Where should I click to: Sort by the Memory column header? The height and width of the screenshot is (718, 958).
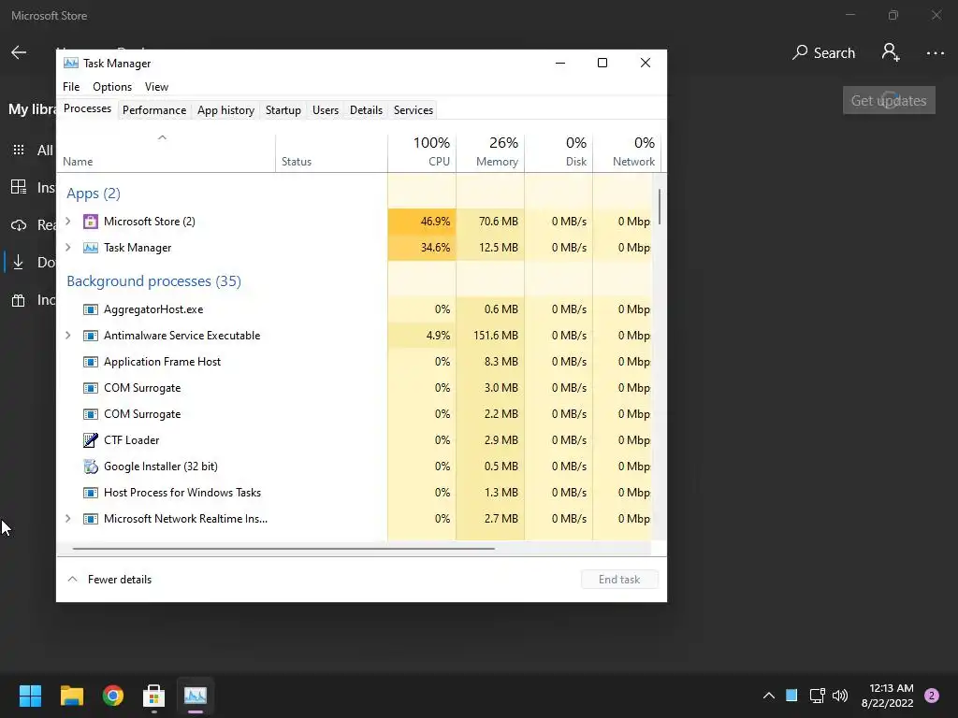tap(490, 151)
